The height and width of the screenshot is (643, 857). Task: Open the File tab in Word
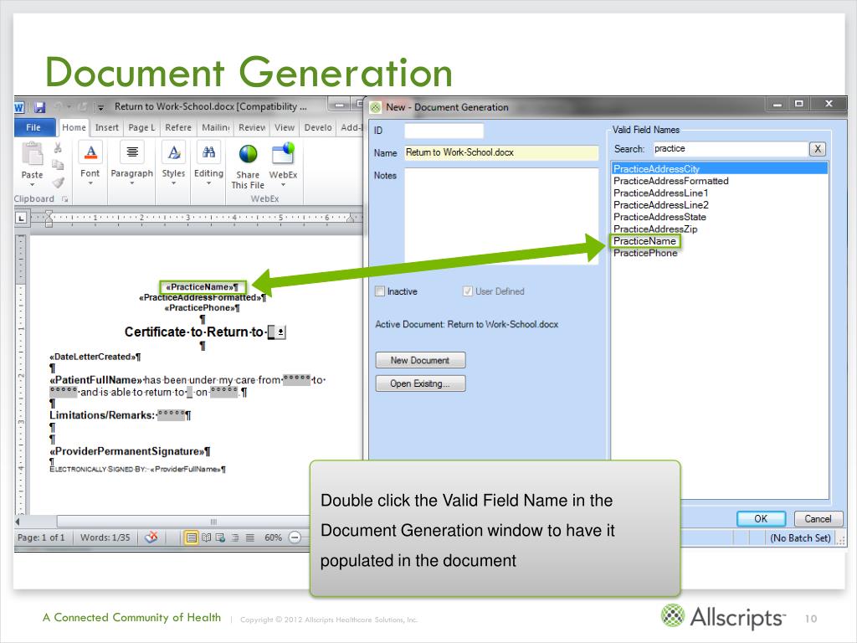pos(33,127)
